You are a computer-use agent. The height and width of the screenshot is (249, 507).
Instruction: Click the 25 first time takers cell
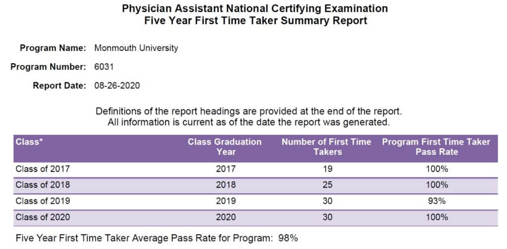coord(327,185)
